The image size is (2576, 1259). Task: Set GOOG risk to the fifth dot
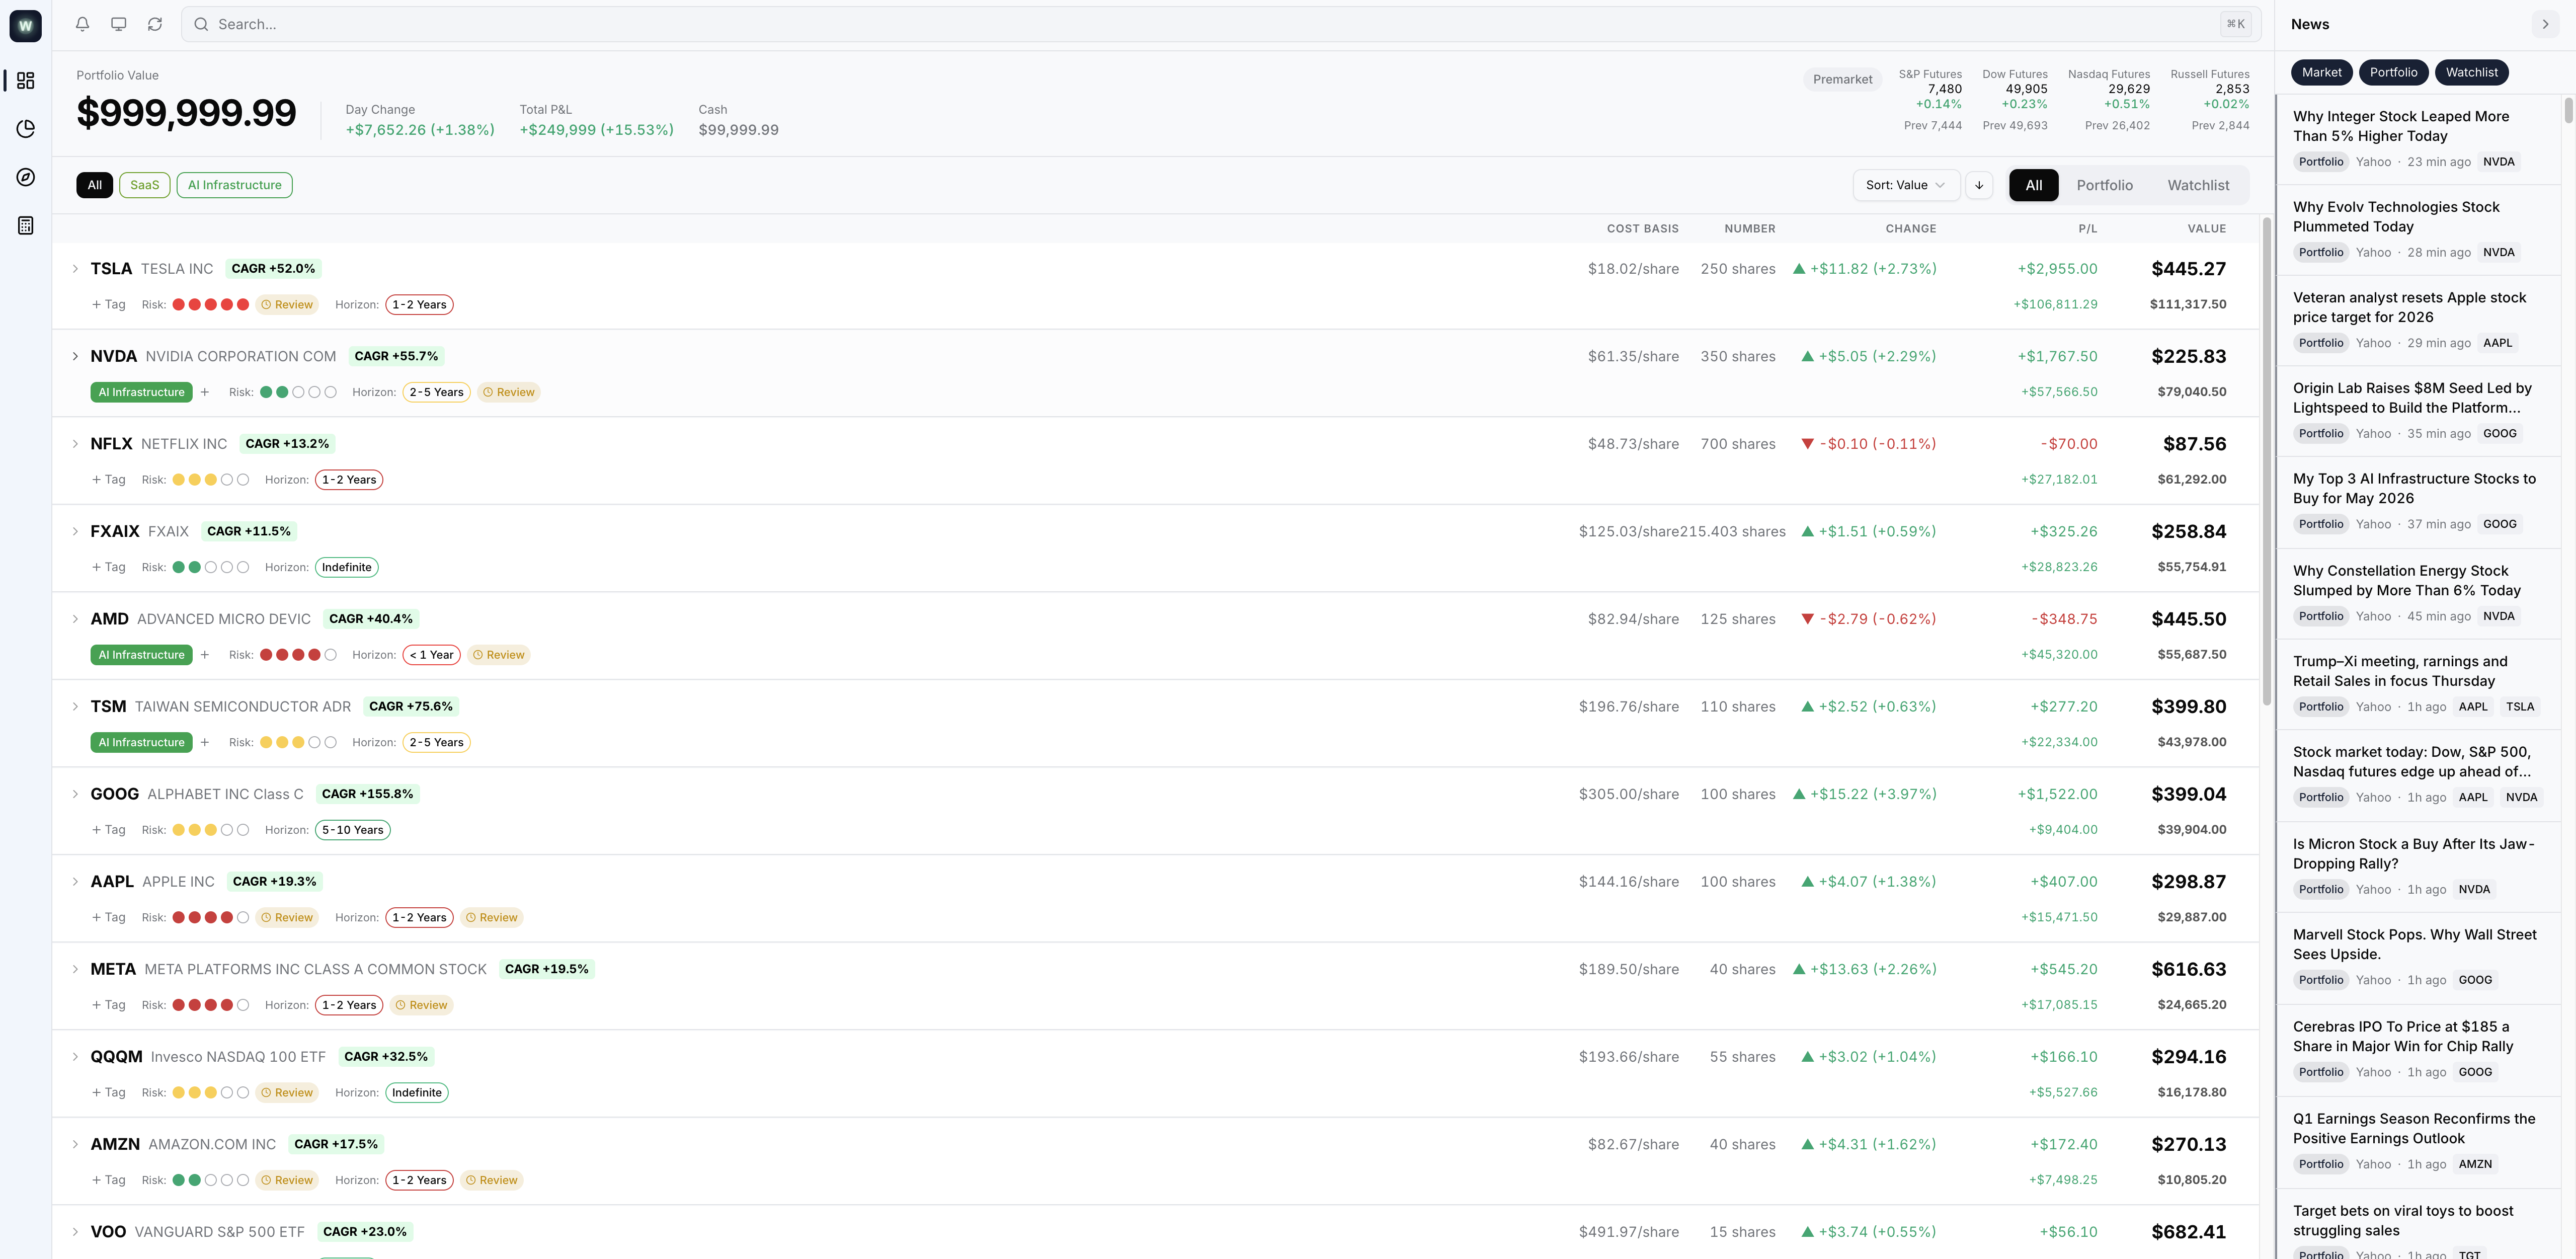pos(243,830)
